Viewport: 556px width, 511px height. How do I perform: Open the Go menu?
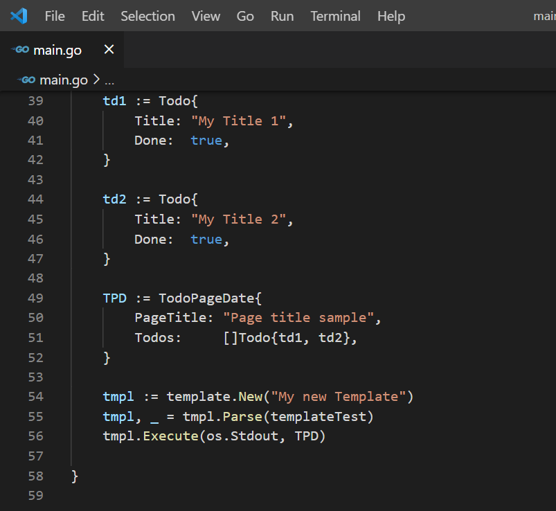[245, 17]
